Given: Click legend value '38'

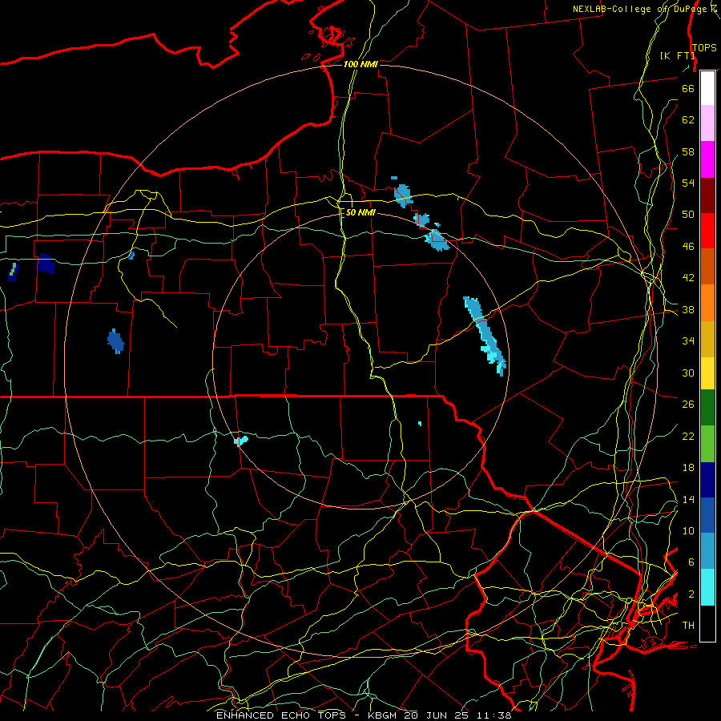Looking at the screenshot, I should 688,309.
